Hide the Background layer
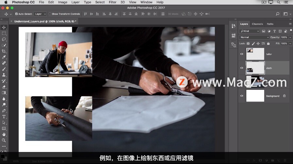 coord(242,96)
